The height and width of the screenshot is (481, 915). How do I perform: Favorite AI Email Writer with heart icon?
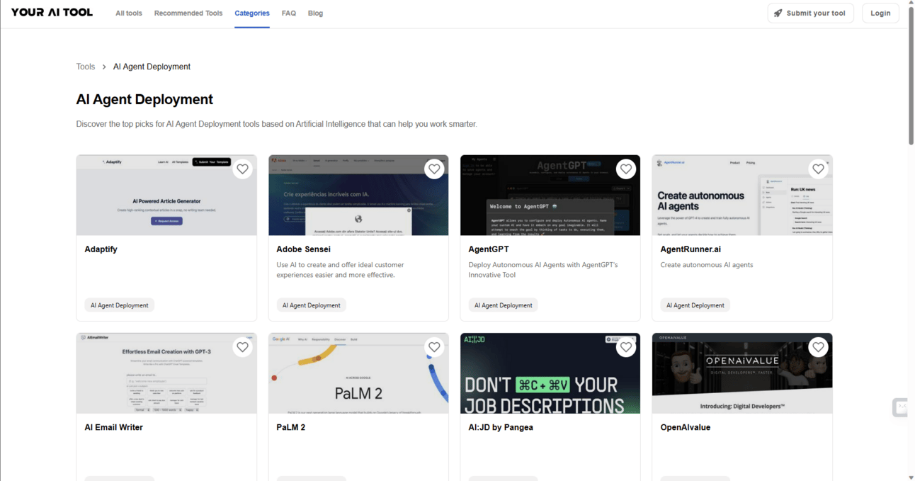click(242, 347)
